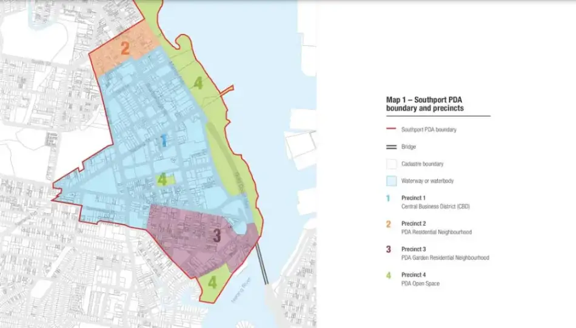Click 'PDA Residential Neighbourhood' description text
Screen dimensions: 576x328
[437, 232]
